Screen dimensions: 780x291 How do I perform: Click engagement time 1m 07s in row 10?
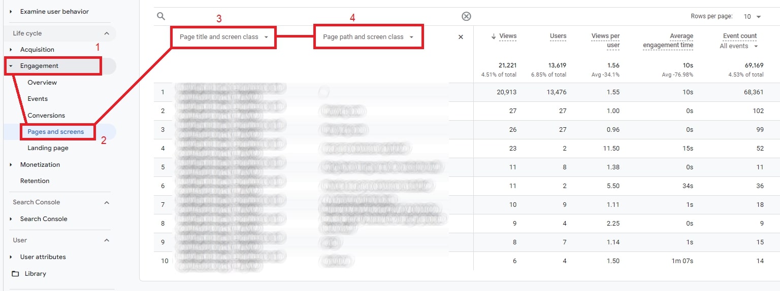[x=682, y=261]
